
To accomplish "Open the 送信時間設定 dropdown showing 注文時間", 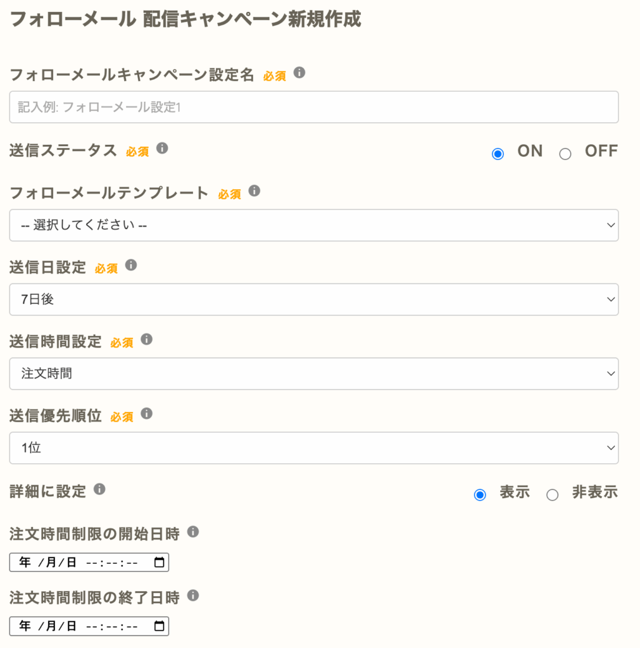I will [x=313, y=373].
